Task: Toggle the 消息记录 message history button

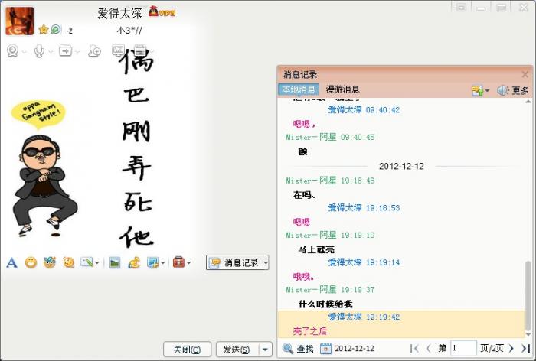Action: (234, 262)
